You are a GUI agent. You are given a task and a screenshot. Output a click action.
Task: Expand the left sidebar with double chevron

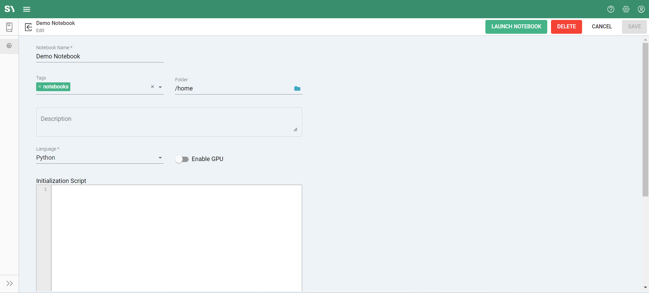(9, 283)
